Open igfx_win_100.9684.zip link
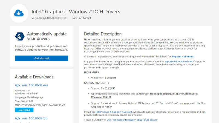 tap(31, 118)
